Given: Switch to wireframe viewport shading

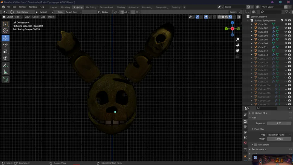Looking at the screenshot, I should click(219, 17).
